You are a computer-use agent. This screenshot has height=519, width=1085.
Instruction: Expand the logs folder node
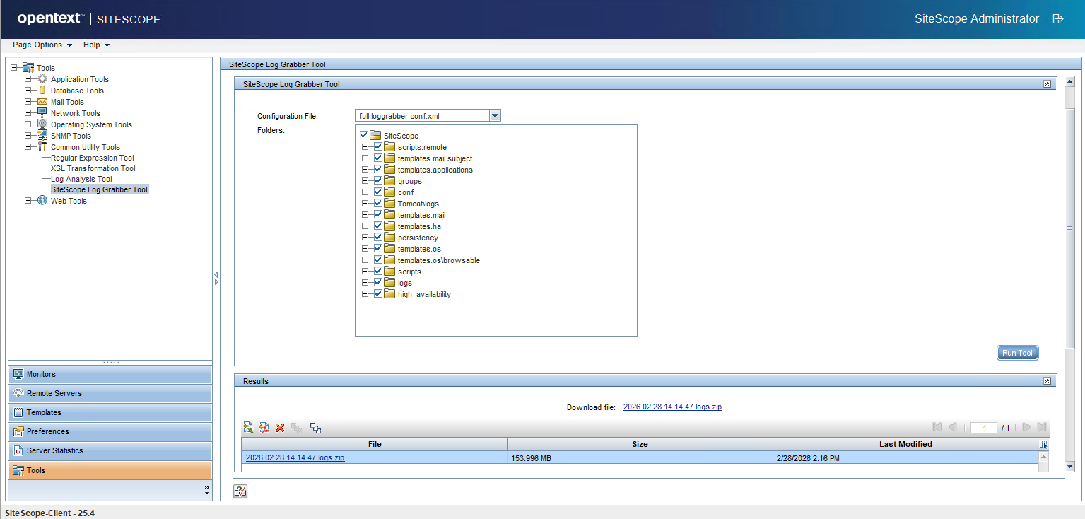[x=365, y=282]
